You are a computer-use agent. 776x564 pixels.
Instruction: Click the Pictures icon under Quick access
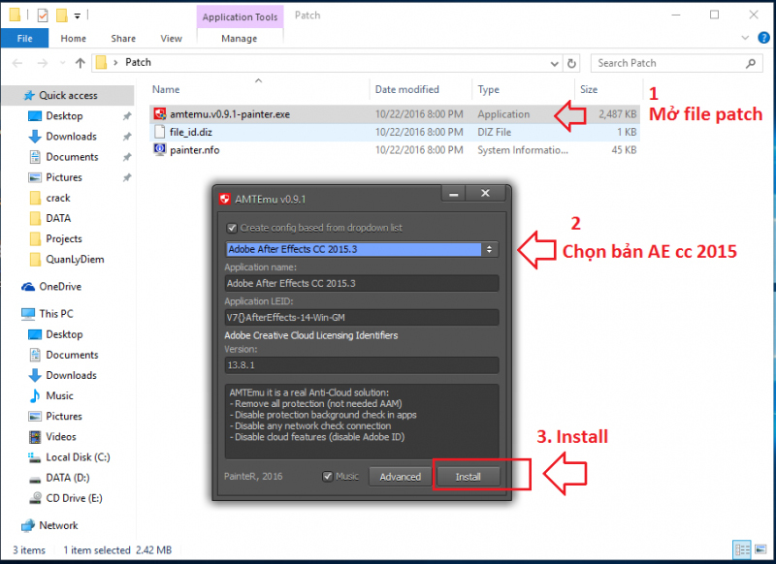tap(35, 177)
